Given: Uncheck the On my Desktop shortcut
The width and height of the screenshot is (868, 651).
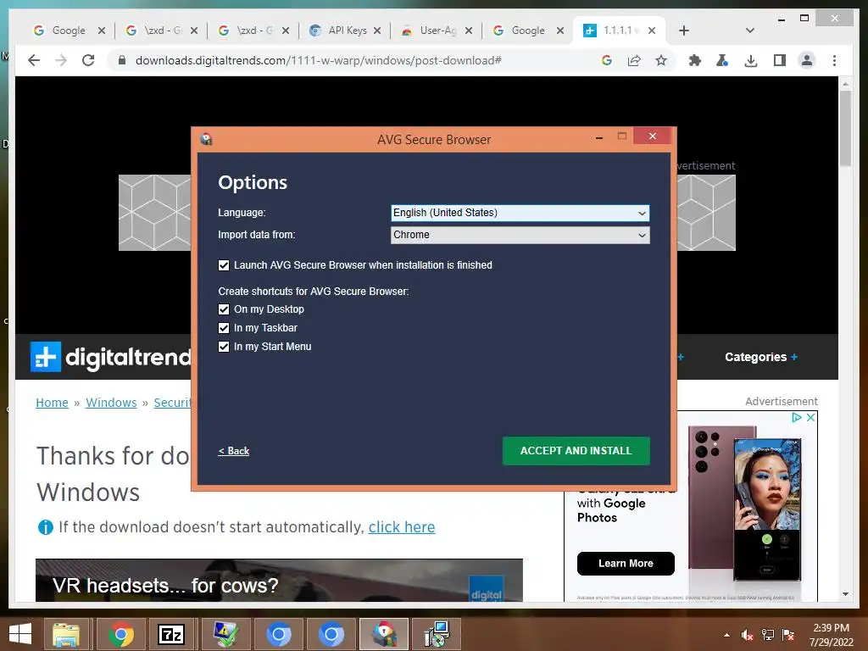Looking at the screenshot, I should pyautogui.click(x=224, y=309).
